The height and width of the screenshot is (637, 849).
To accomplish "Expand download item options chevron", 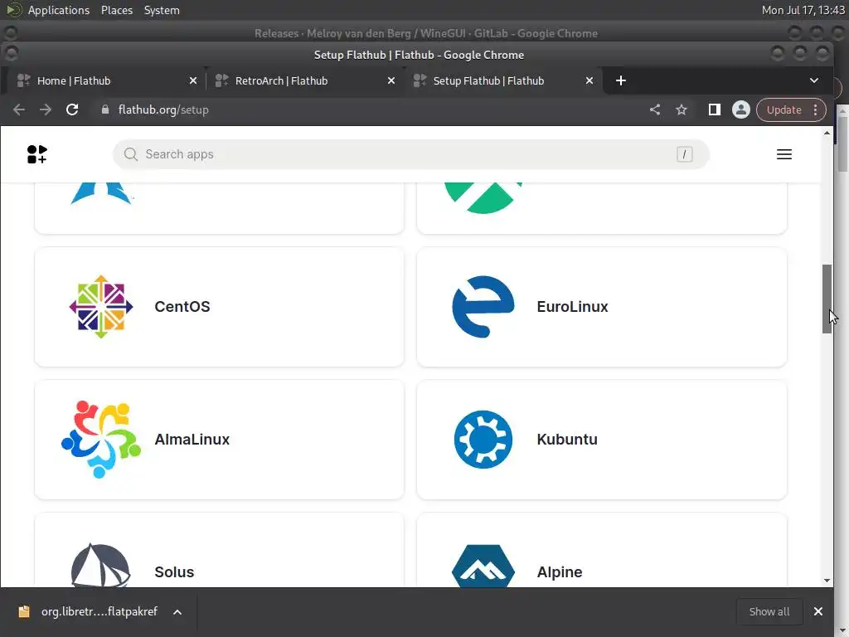I will pos(177,612).
